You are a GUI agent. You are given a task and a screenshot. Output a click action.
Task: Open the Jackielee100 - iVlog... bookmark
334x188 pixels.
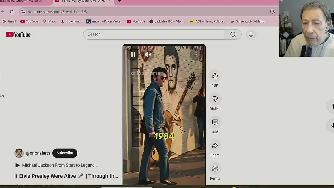(x=167, y=21)
